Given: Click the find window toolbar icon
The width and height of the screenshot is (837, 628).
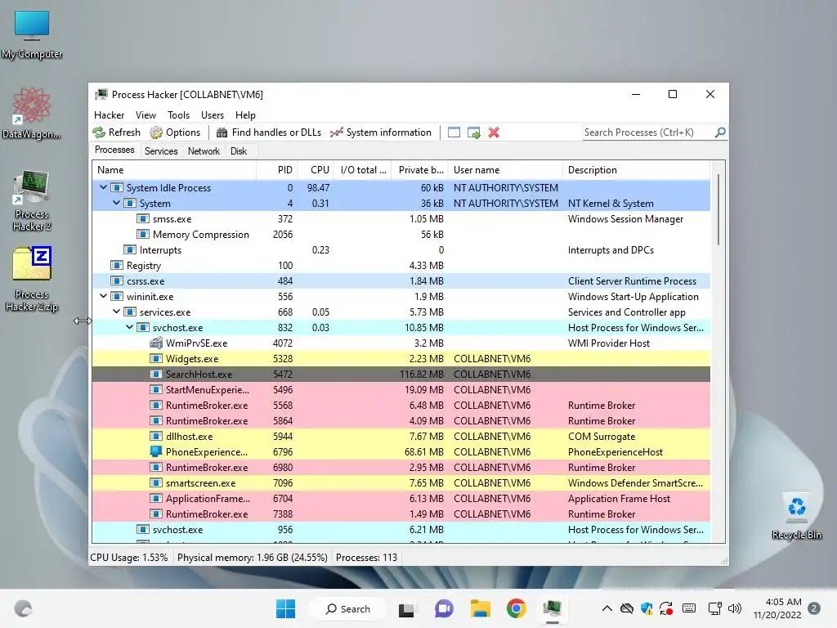Looking at the screenshot, I should pos(454,132).
